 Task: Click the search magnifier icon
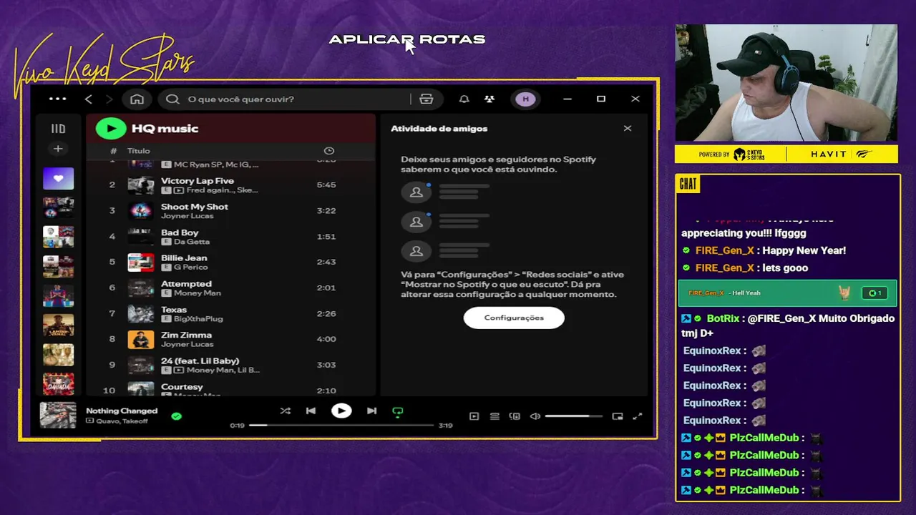172,99
